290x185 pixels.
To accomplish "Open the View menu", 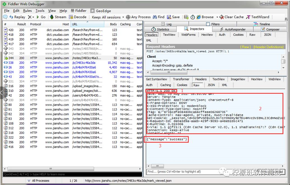I will coord(52,11).
